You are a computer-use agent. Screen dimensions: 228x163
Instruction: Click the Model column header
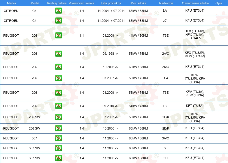pos(34,3)
